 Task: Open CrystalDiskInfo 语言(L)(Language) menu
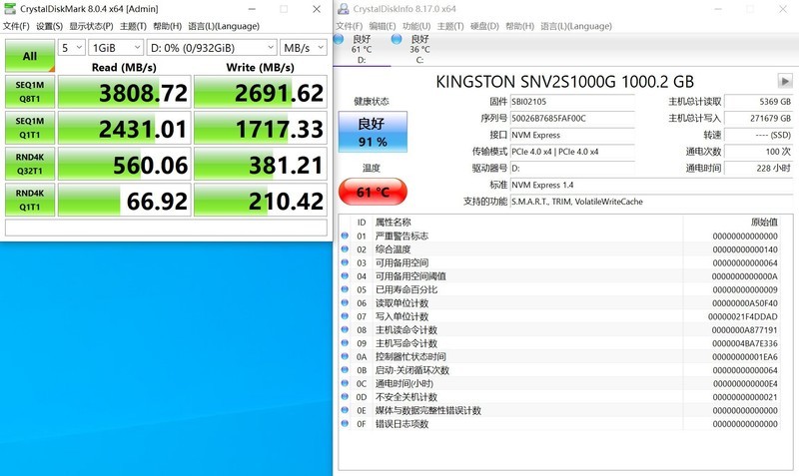(576, 26)
